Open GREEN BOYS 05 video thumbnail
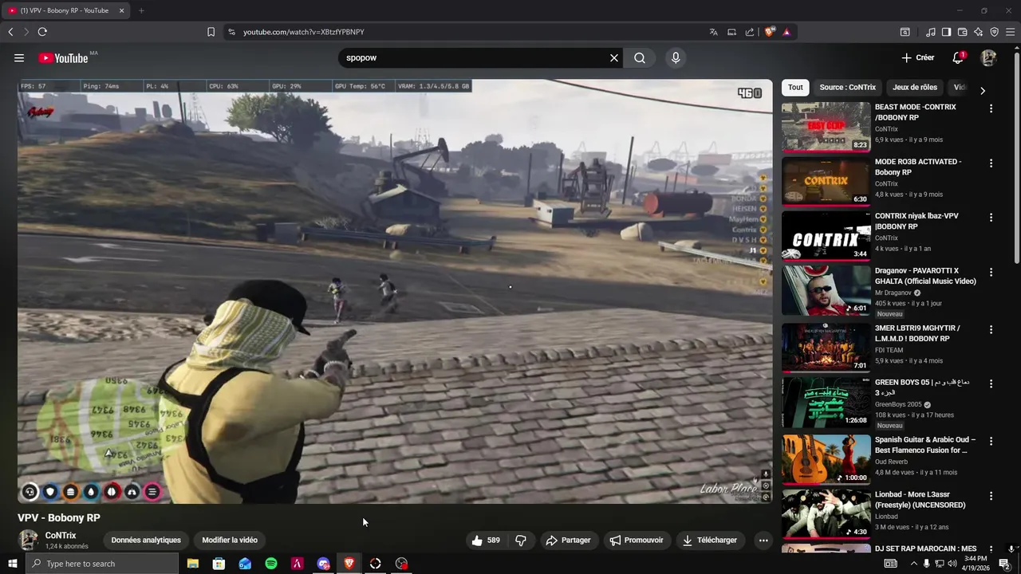The height and width of the screenshot is (574, 1021). tap(826, 402)
